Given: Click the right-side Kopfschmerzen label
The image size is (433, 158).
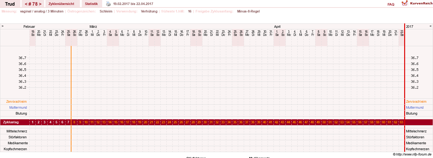Looking at the screenshot, I should pyautogui.click(x=418, y=149).
